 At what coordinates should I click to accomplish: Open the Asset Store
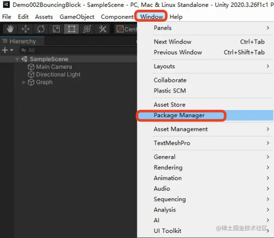point(205,104)
